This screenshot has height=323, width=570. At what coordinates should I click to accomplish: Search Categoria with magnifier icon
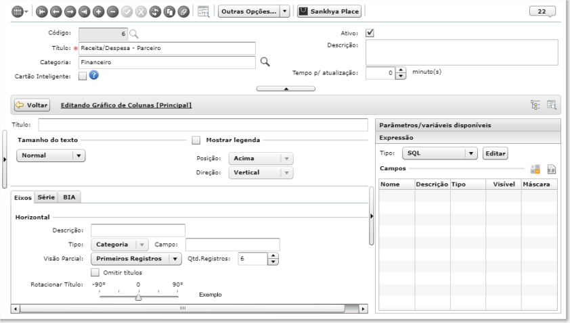coord(265,62)
